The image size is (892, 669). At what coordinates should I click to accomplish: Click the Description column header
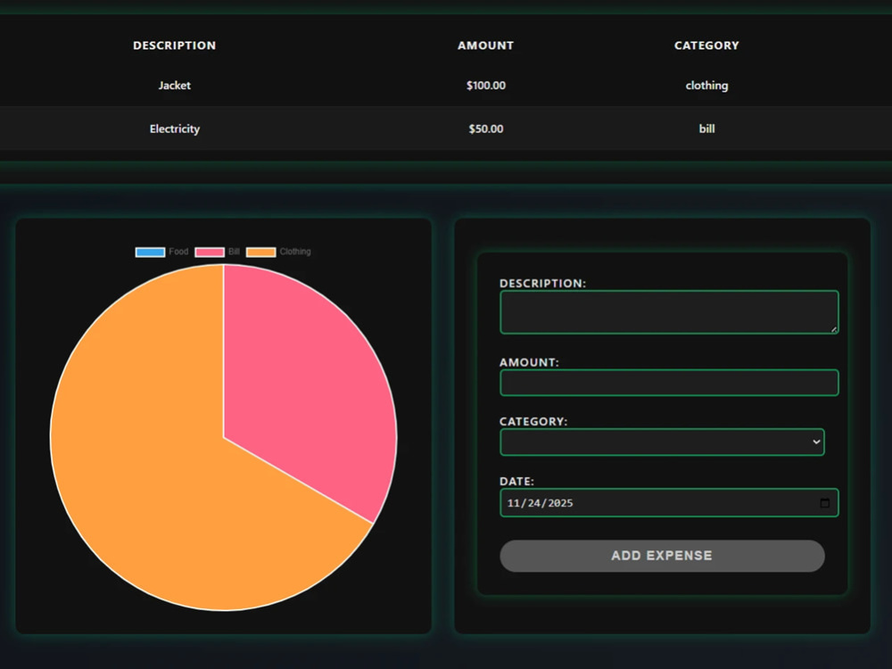(x=175, y=45)
